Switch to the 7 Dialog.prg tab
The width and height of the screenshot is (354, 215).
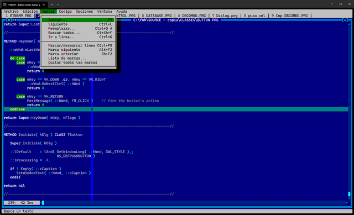pos(225,15)
